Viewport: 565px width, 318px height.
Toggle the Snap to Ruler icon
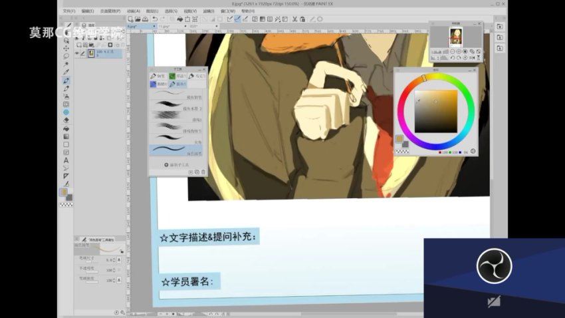229,19
